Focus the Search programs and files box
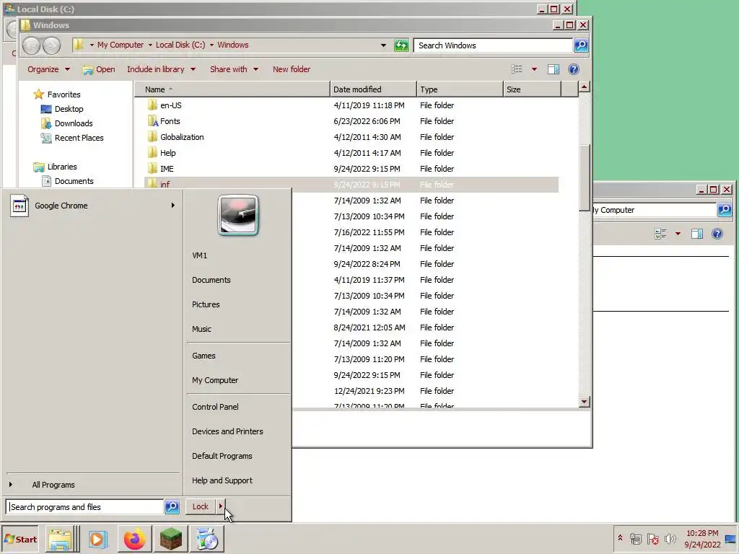 (x=85, y=507)
